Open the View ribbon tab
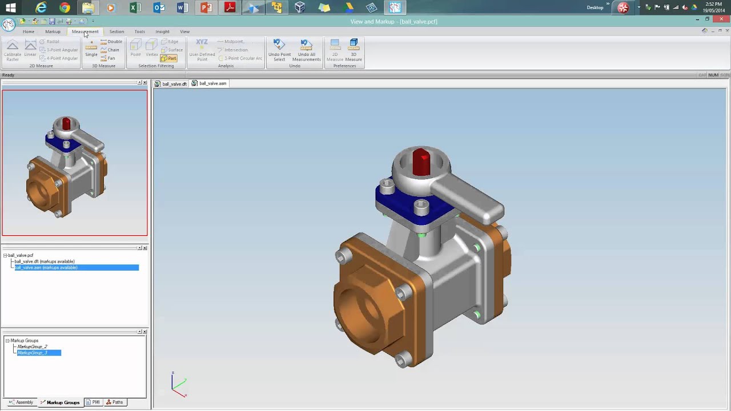The image size is (731, 411). pos(184,31)
